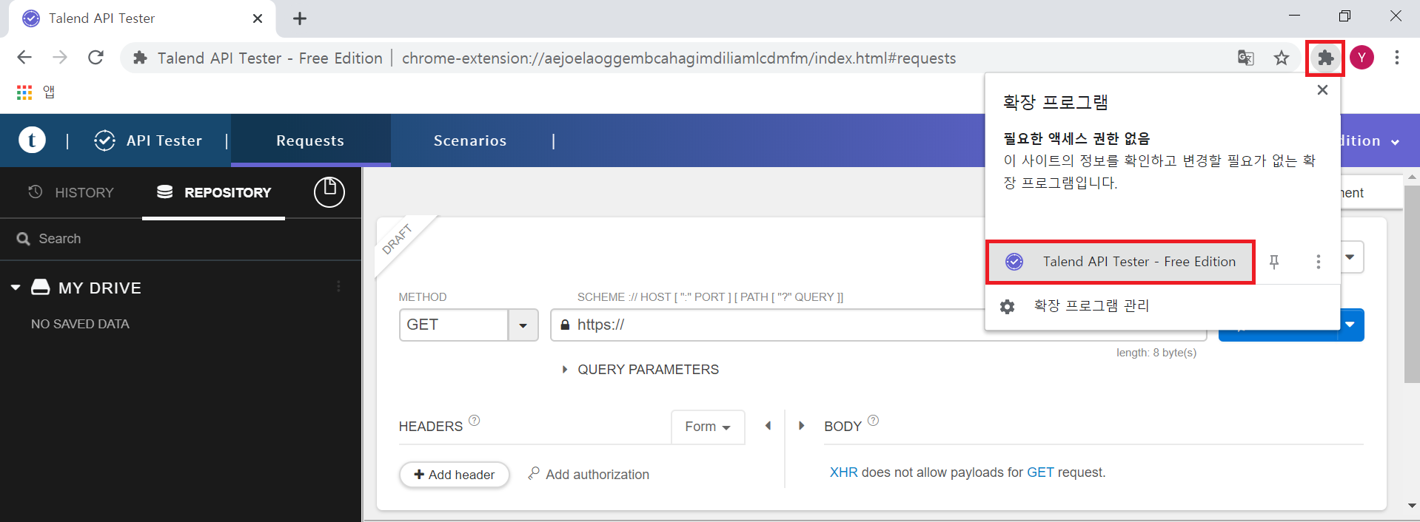1420x522 pixels.
Task: Go forward to the next page
Action: click(60, 58)
